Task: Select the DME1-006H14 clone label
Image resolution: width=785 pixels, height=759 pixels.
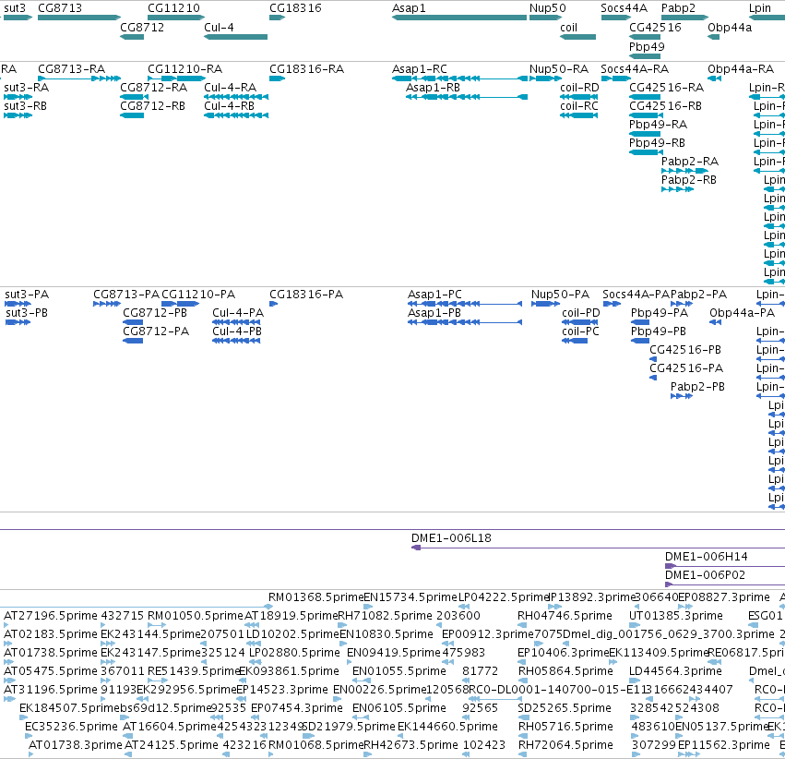Action: (x=706, y=556)
